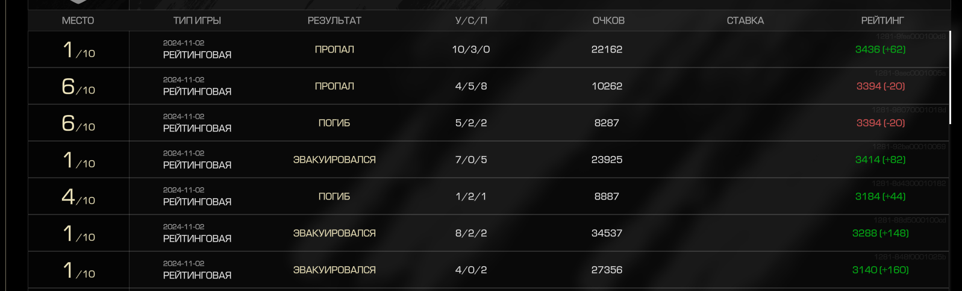Click the vertical scrollbar on table's right edge
This screenshot has height=291, width=962.
950,78
